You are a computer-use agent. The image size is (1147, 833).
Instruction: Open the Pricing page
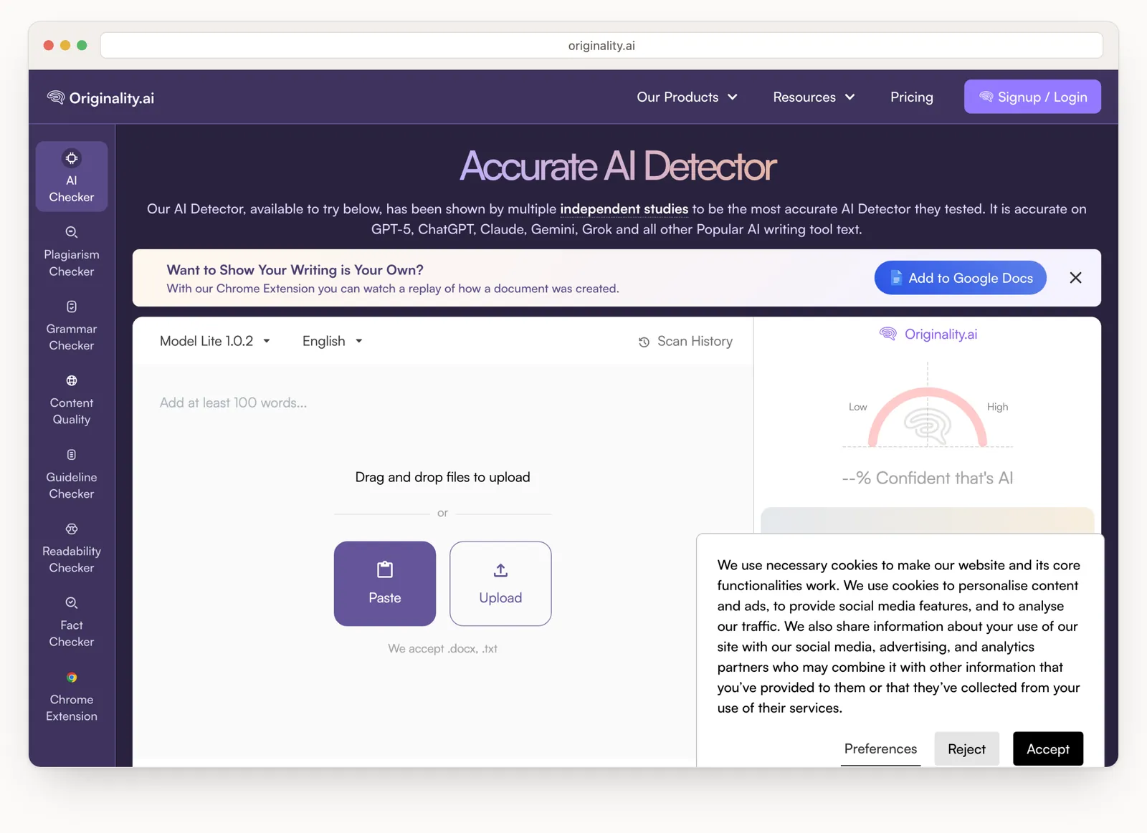tap(912, 97)
